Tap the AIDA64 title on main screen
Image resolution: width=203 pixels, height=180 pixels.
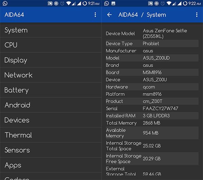[14, 15]
